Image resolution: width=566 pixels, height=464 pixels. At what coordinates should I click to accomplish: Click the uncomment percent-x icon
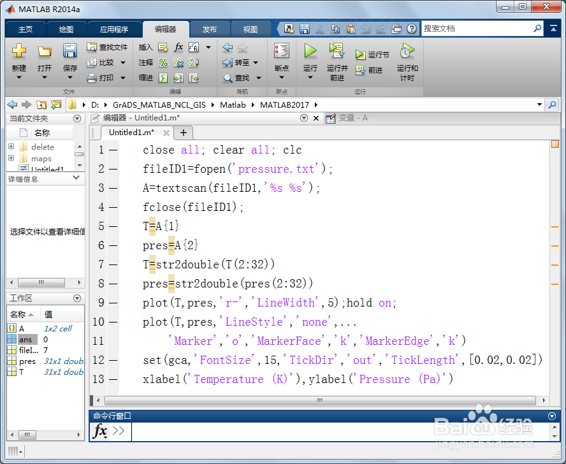tap(178, 62)
